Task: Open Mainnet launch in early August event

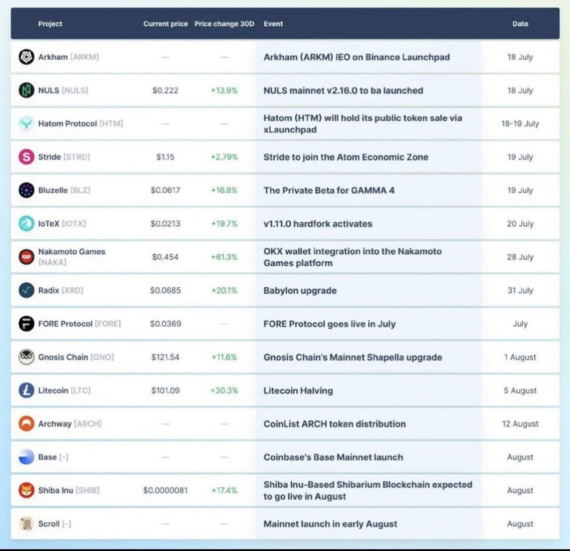Action: click(330, 524)
